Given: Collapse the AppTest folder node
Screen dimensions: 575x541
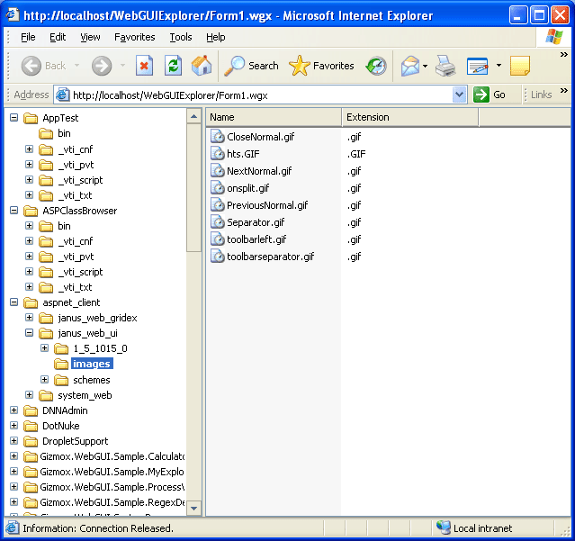Looking at the screenshot, I should coord(13,118).
